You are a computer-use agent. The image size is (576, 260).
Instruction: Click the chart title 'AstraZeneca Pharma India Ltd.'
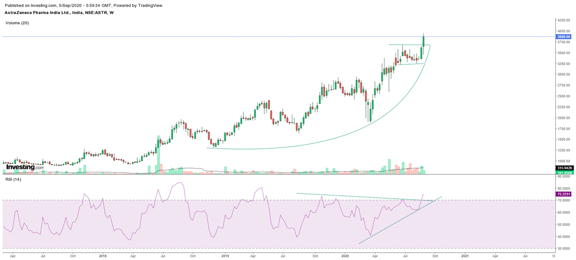(x=36, y=12)
